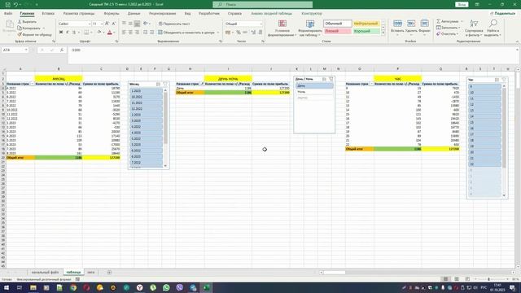The image size is (521, 293).
Task: Apply the Хороший green cell style
Action: (x=366, y=31)
